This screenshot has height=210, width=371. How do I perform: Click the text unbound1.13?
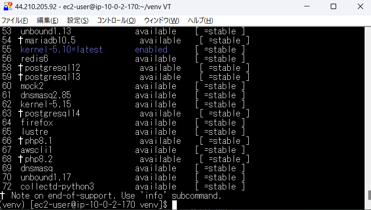coord(46,31)
